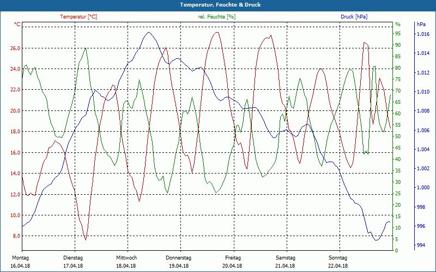Viewport: 436px width, 272px height.
Task: Click the 18,0 temperature axis value
Action: pos(16,132)
